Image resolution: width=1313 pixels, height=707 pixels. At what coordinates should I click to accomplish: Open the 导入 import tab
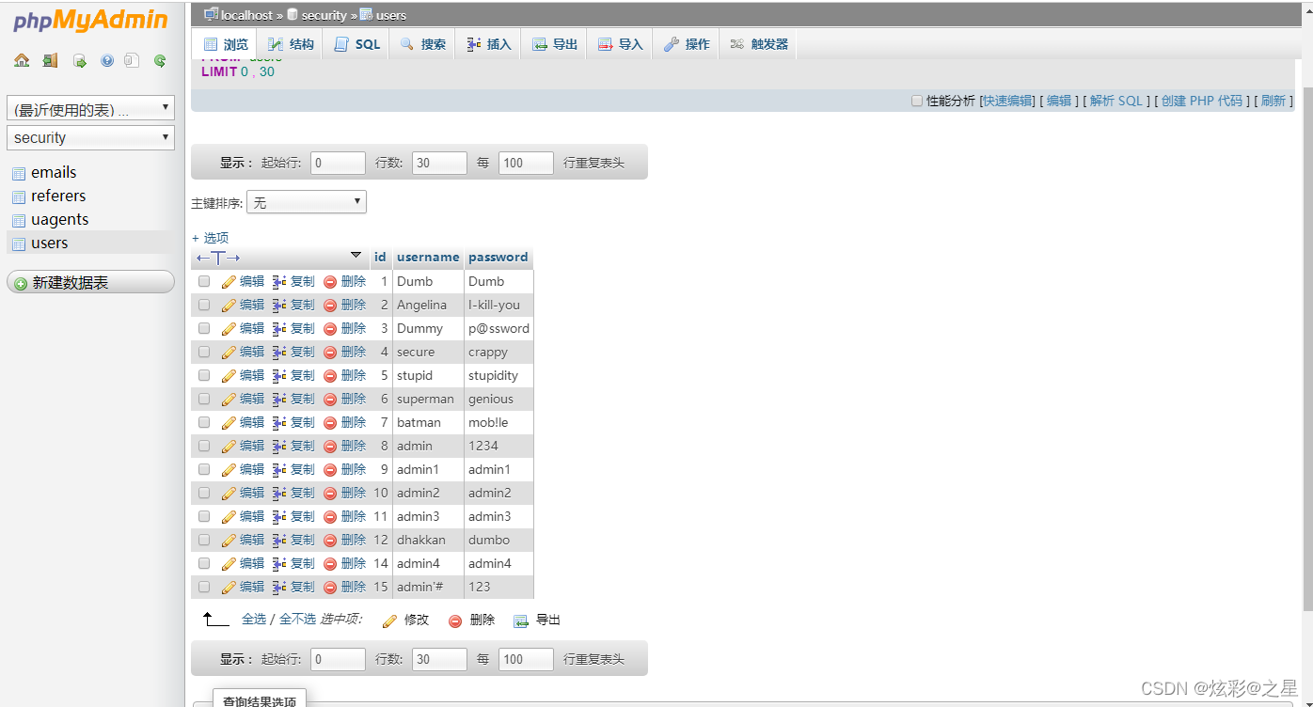pyautogui.click(x=620, y=44)
